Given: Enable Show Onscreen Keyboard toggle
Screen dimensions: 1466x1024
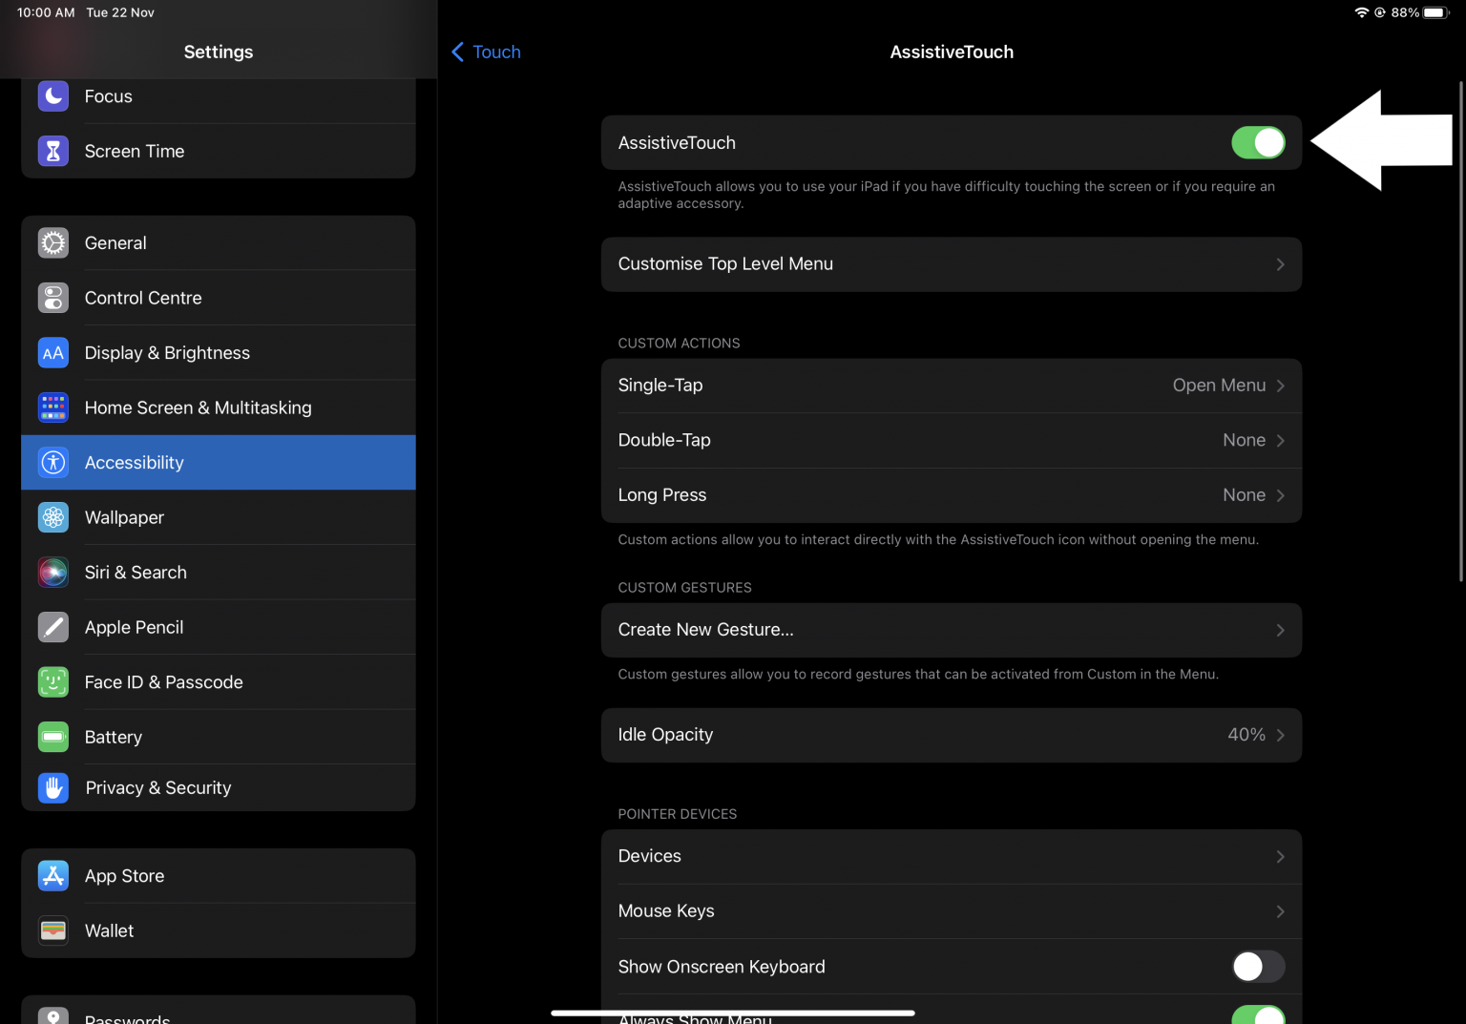Looking at the screenshot, I should [1257, 967].
